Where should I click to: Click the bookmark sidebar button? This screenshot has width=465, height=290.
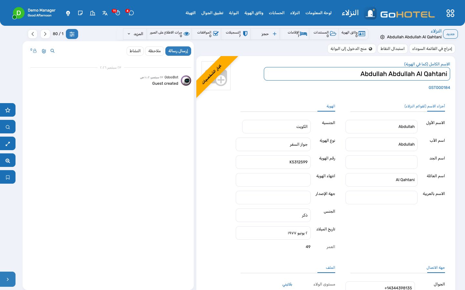pos(8,177)
